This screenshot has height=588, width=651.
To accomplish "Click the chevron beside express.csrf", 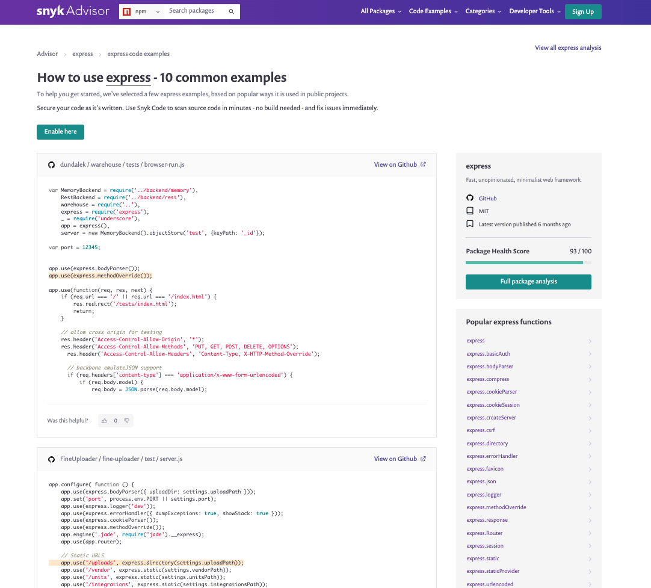I will point(590,431).
